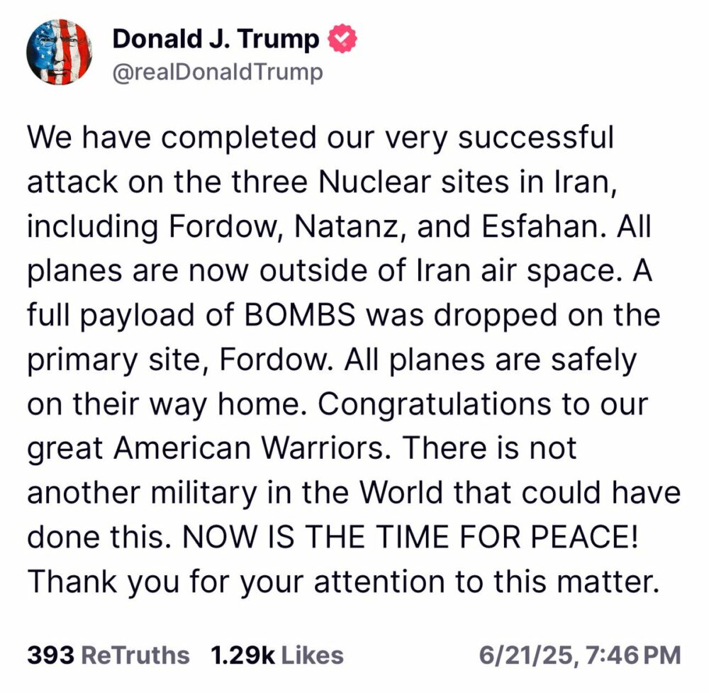709x693 pixels.
Task: Click the sentence Thank you for your attention
Action: [x=237, y=581]
